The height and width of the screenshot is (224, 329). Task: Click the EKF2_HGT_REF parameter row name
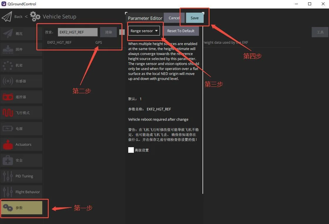pos(59,42)
